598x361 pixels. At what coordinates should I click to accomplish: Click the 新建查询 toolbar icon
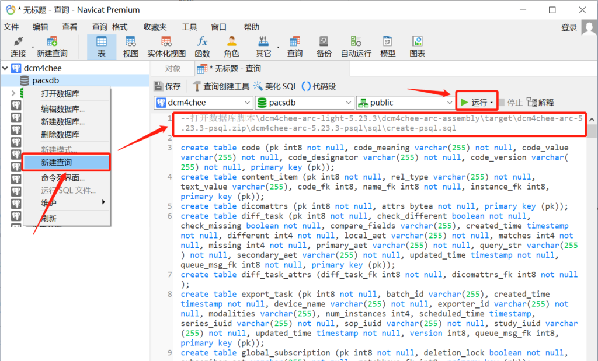click(x=52, y=46)
